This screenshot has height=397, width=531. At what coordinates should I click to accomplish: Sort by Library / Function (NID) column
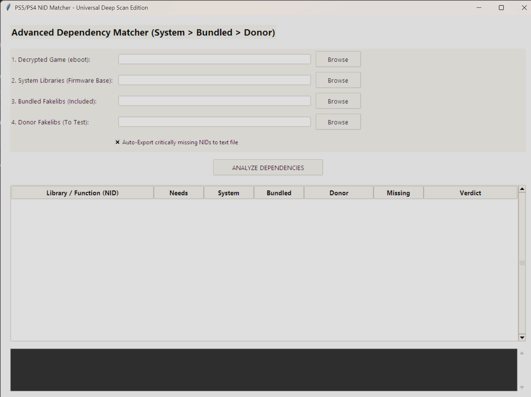click(82, 193)
